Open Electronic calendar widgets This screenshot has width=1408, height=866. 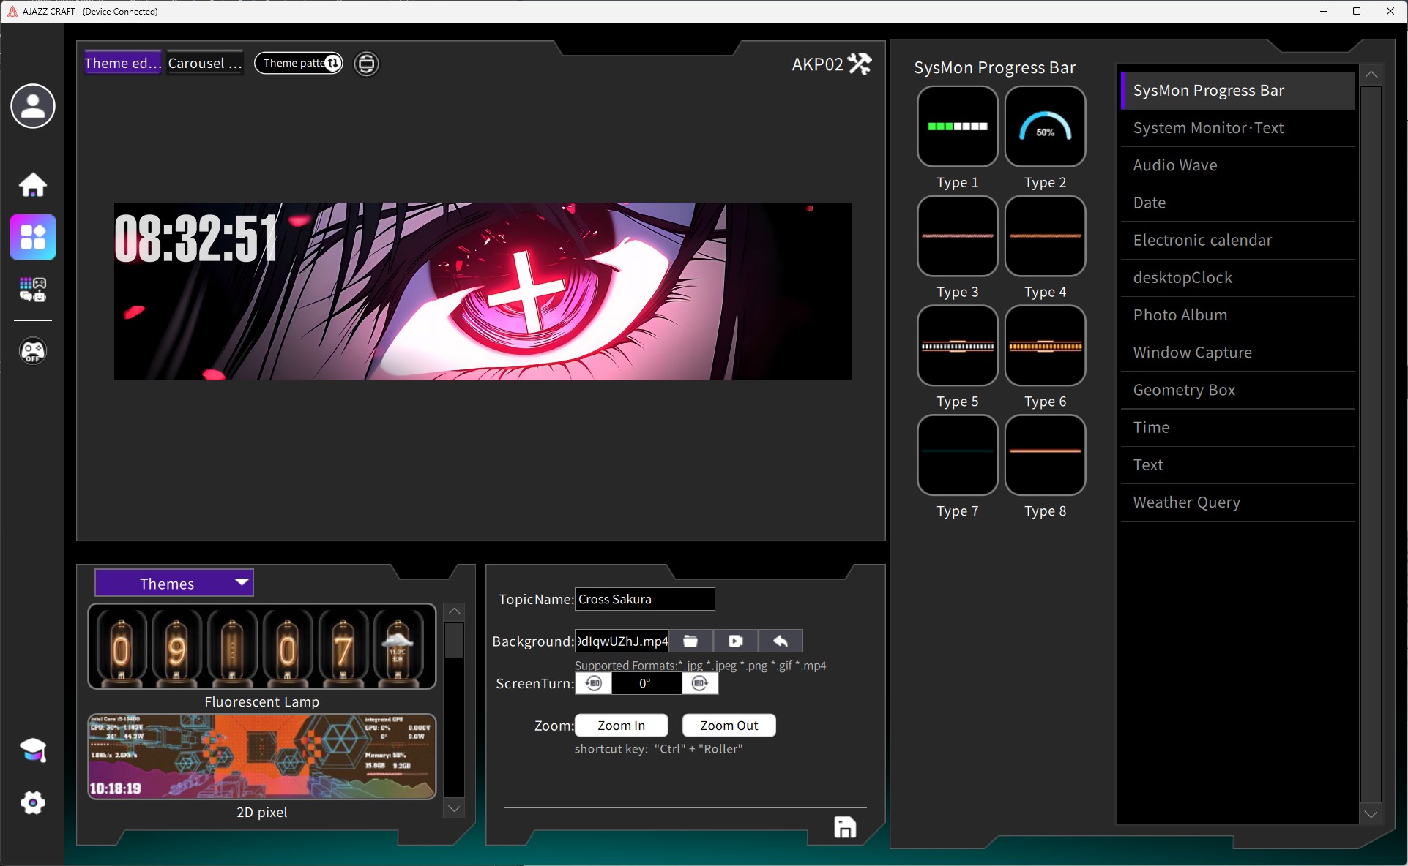[1238, 240]
